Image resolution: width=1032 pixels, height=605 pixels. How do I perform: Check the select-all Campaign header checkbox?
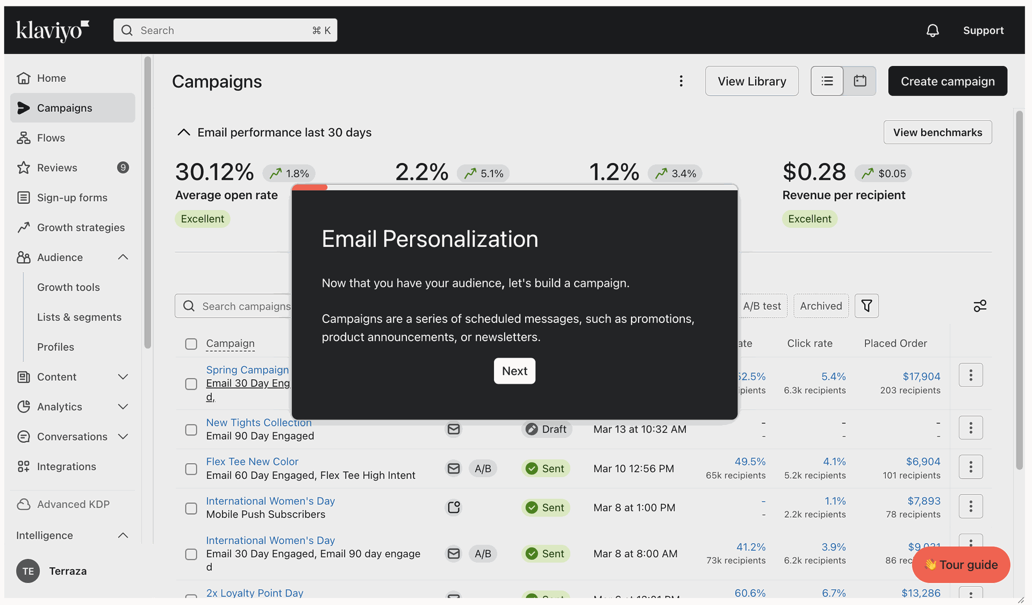tap(191, 344)
